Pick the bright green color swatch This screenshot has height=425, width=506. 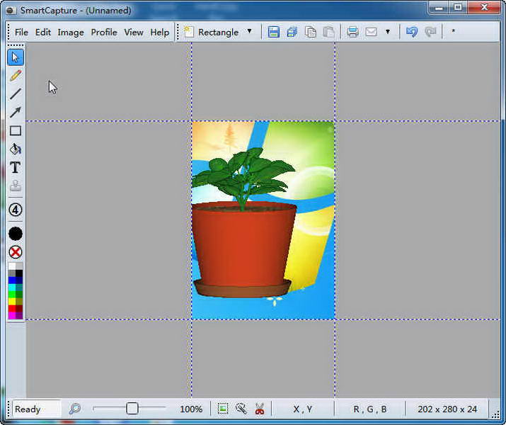(12, 295)
